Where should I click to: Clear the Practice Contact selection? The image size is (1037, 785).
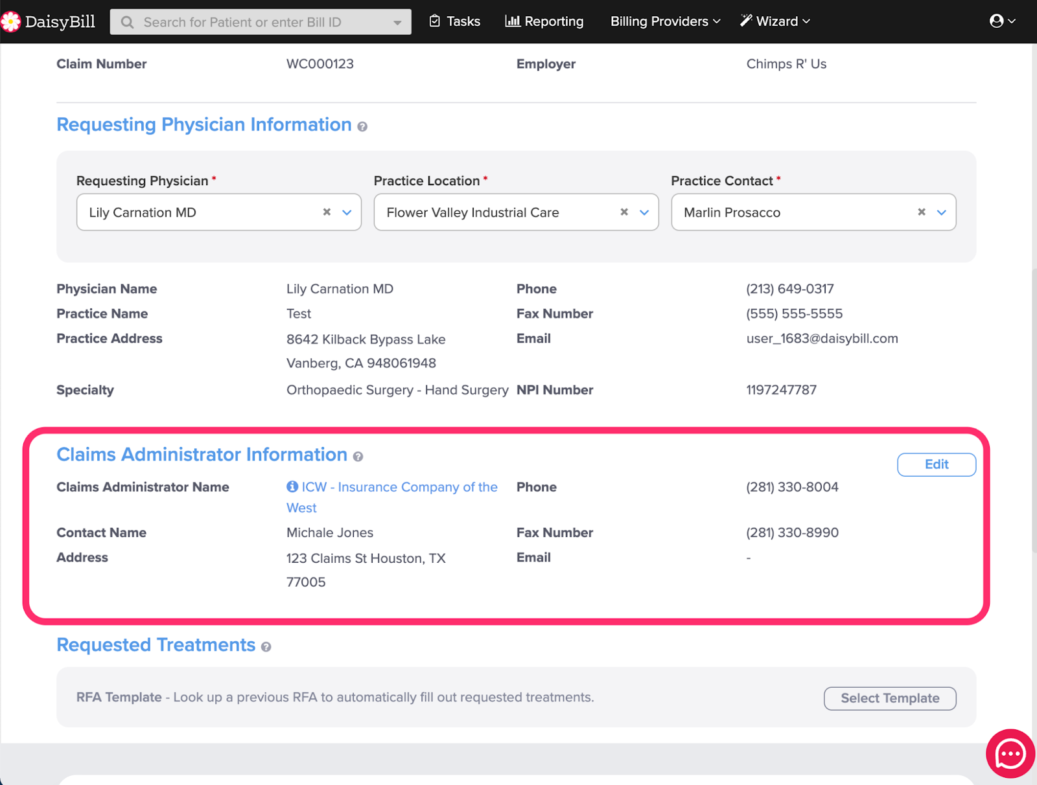(922, 212)
